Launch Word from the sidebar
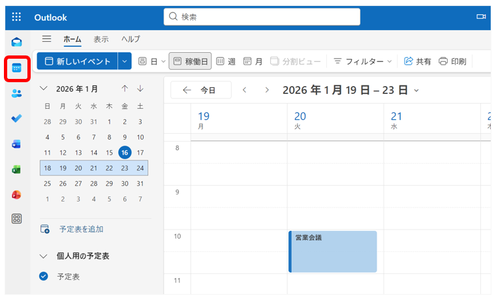Screen dimensions: 496x302 click(16, 144)
